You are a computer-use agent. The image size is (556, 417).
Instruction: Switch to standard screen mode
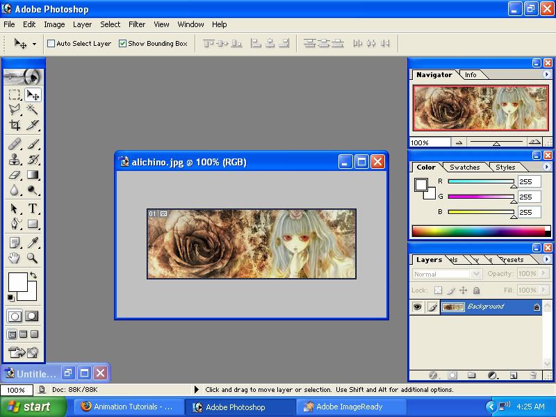(12, 334)
